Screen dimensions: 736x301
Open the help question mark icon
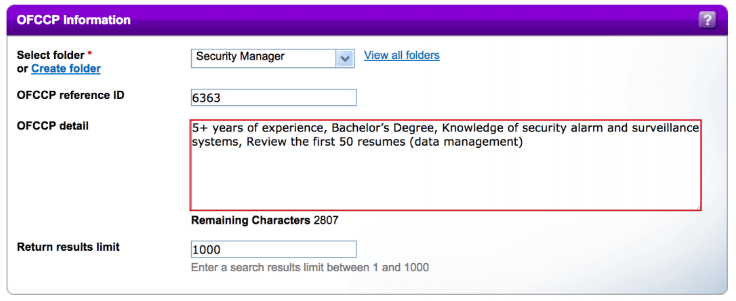pyautogui.click(x=707, y=20)
